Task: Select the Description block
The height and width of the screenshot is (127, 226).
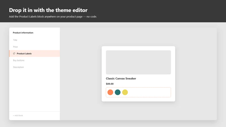Action: click(x=34, y=67)
